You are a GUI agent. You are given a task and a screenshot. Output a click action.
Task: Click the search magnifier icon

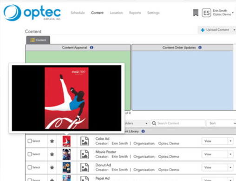coord(154,123)
